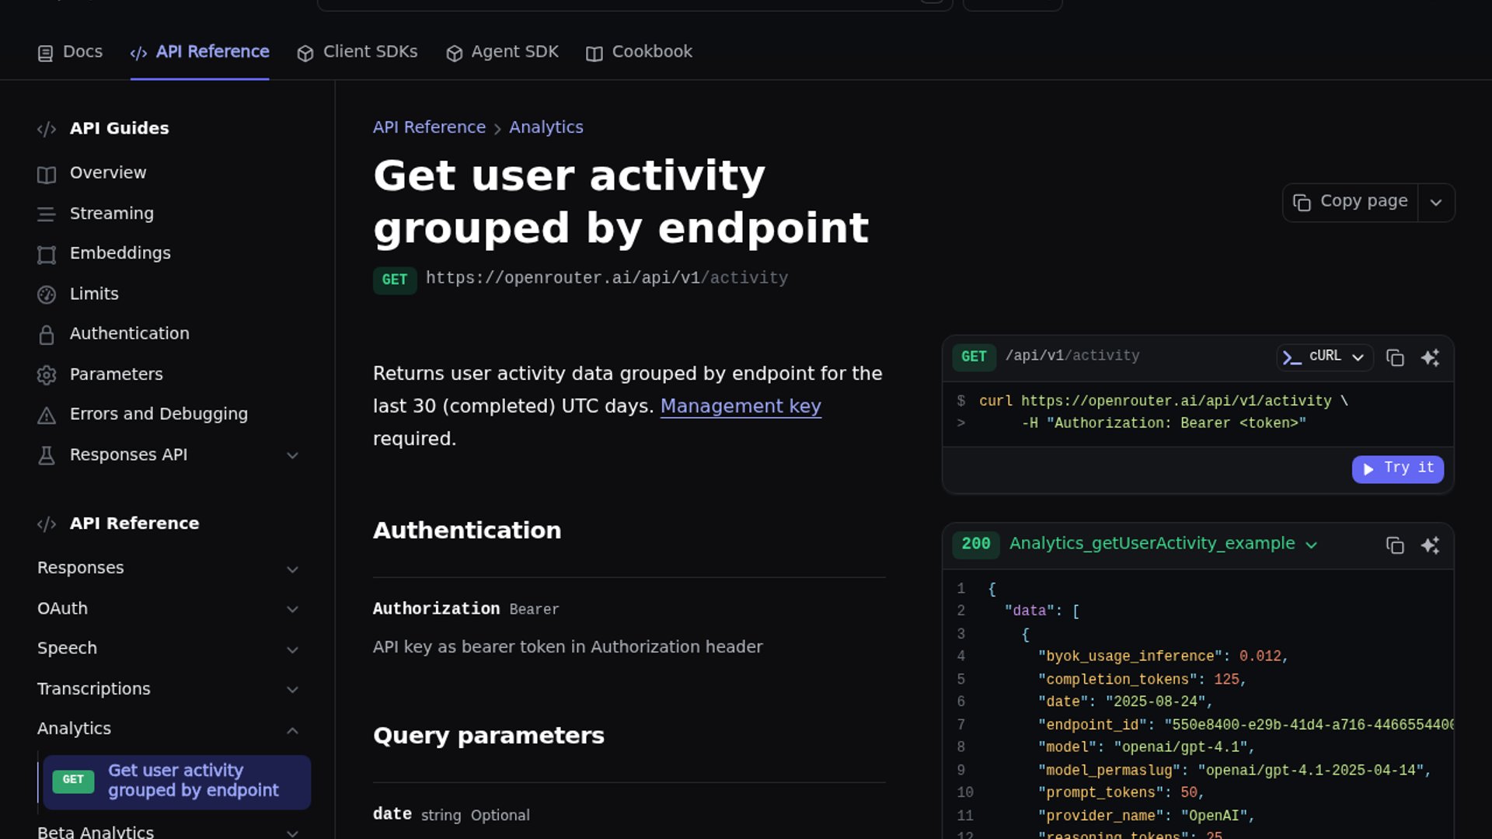Screen dimensions: 1492x839
Task: Copy the cURL request snippet
Action: tap(1395, 357)
